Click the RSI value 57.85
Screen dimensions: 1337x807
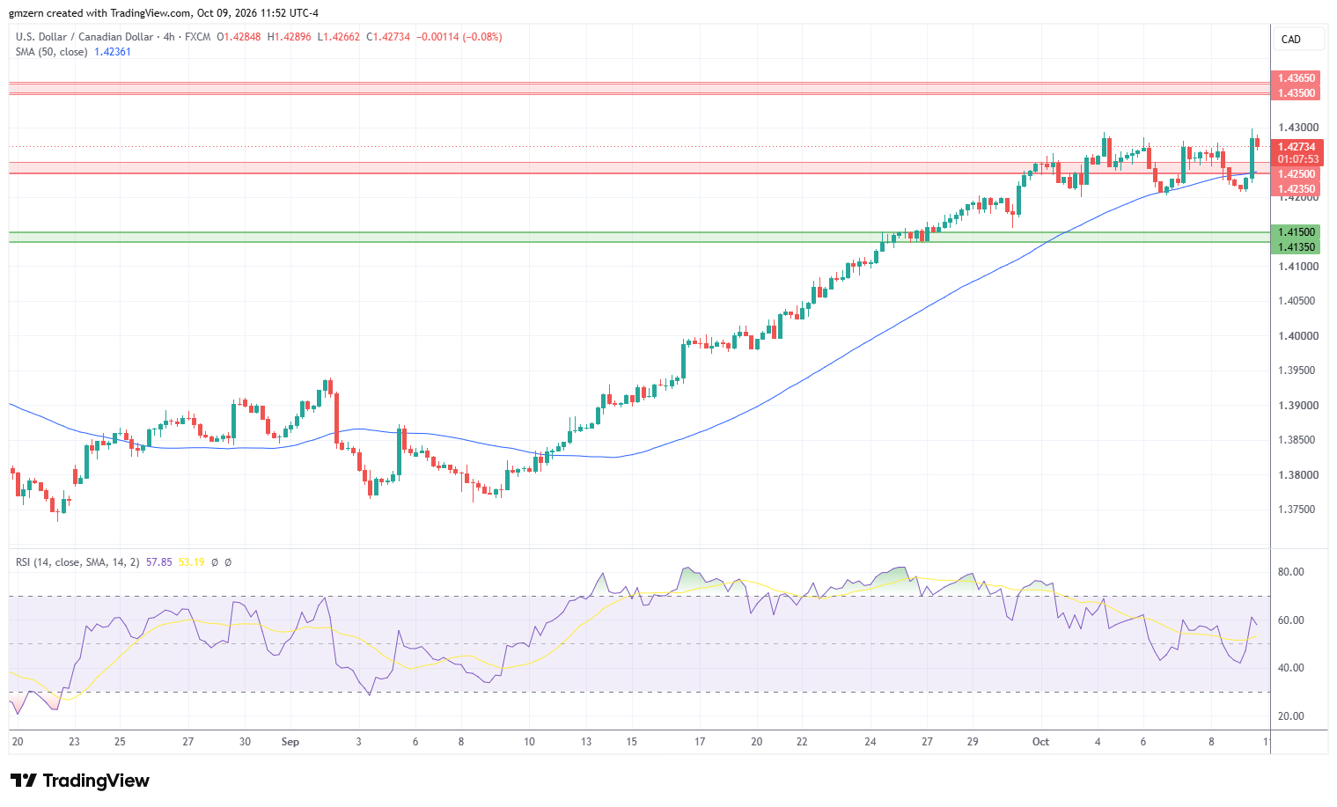tap(159, 561)
